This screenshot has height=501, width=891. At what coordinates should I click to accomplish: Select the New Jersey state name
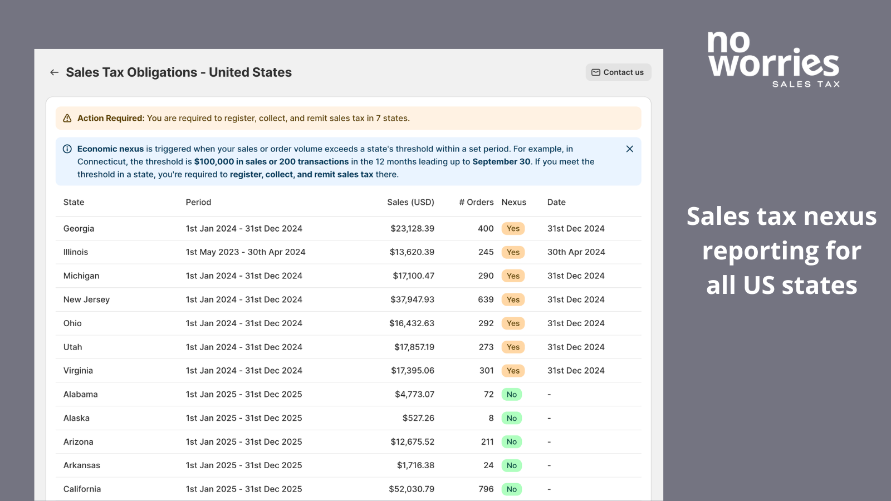click(86, 299)
